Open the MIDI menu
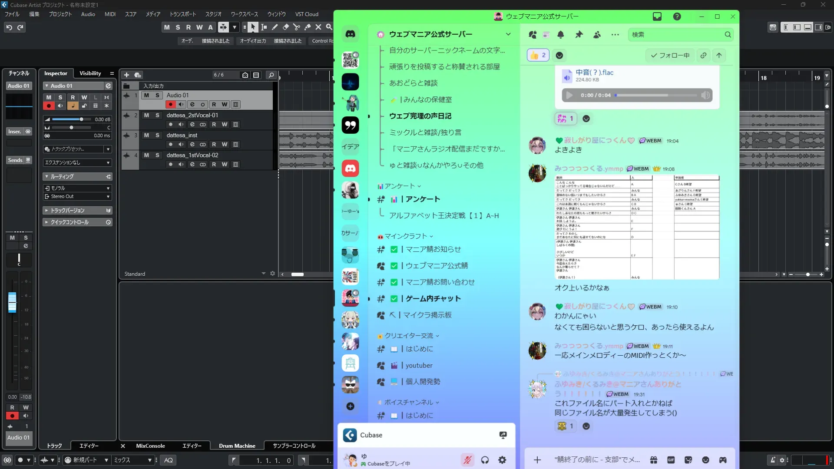 pos(110,14)
